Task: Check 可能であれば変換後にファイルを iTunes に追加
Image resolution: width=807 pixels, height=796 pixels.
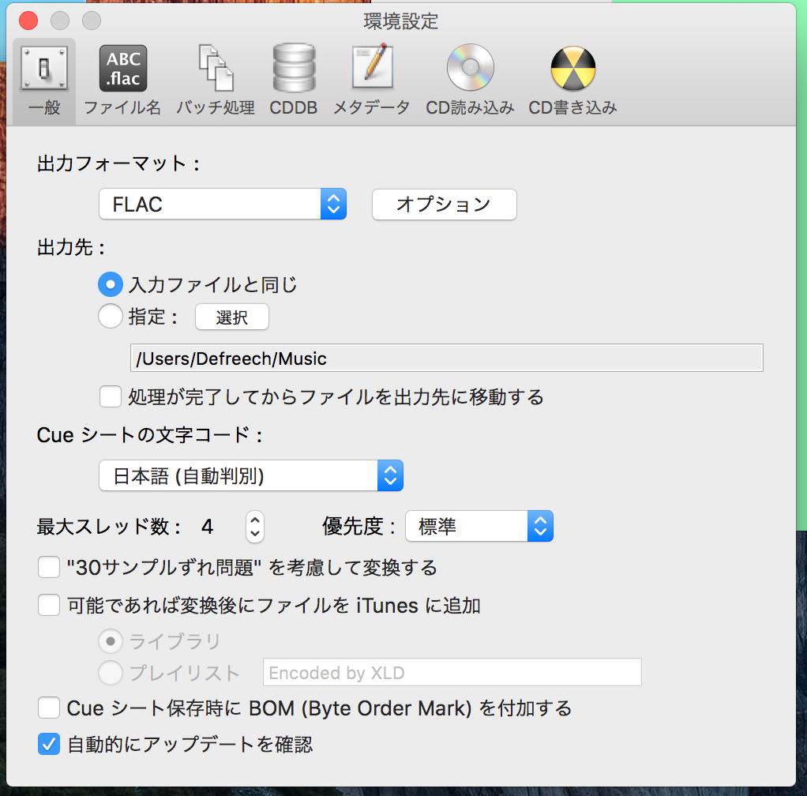Action: click(48, 605)
